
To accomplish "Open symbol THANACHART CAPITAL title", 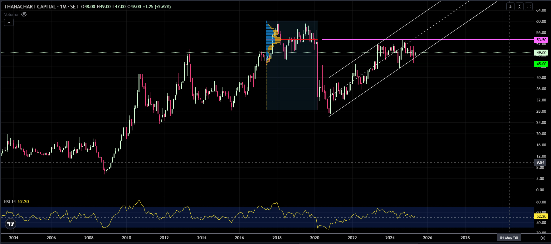I will pos(30,7).
